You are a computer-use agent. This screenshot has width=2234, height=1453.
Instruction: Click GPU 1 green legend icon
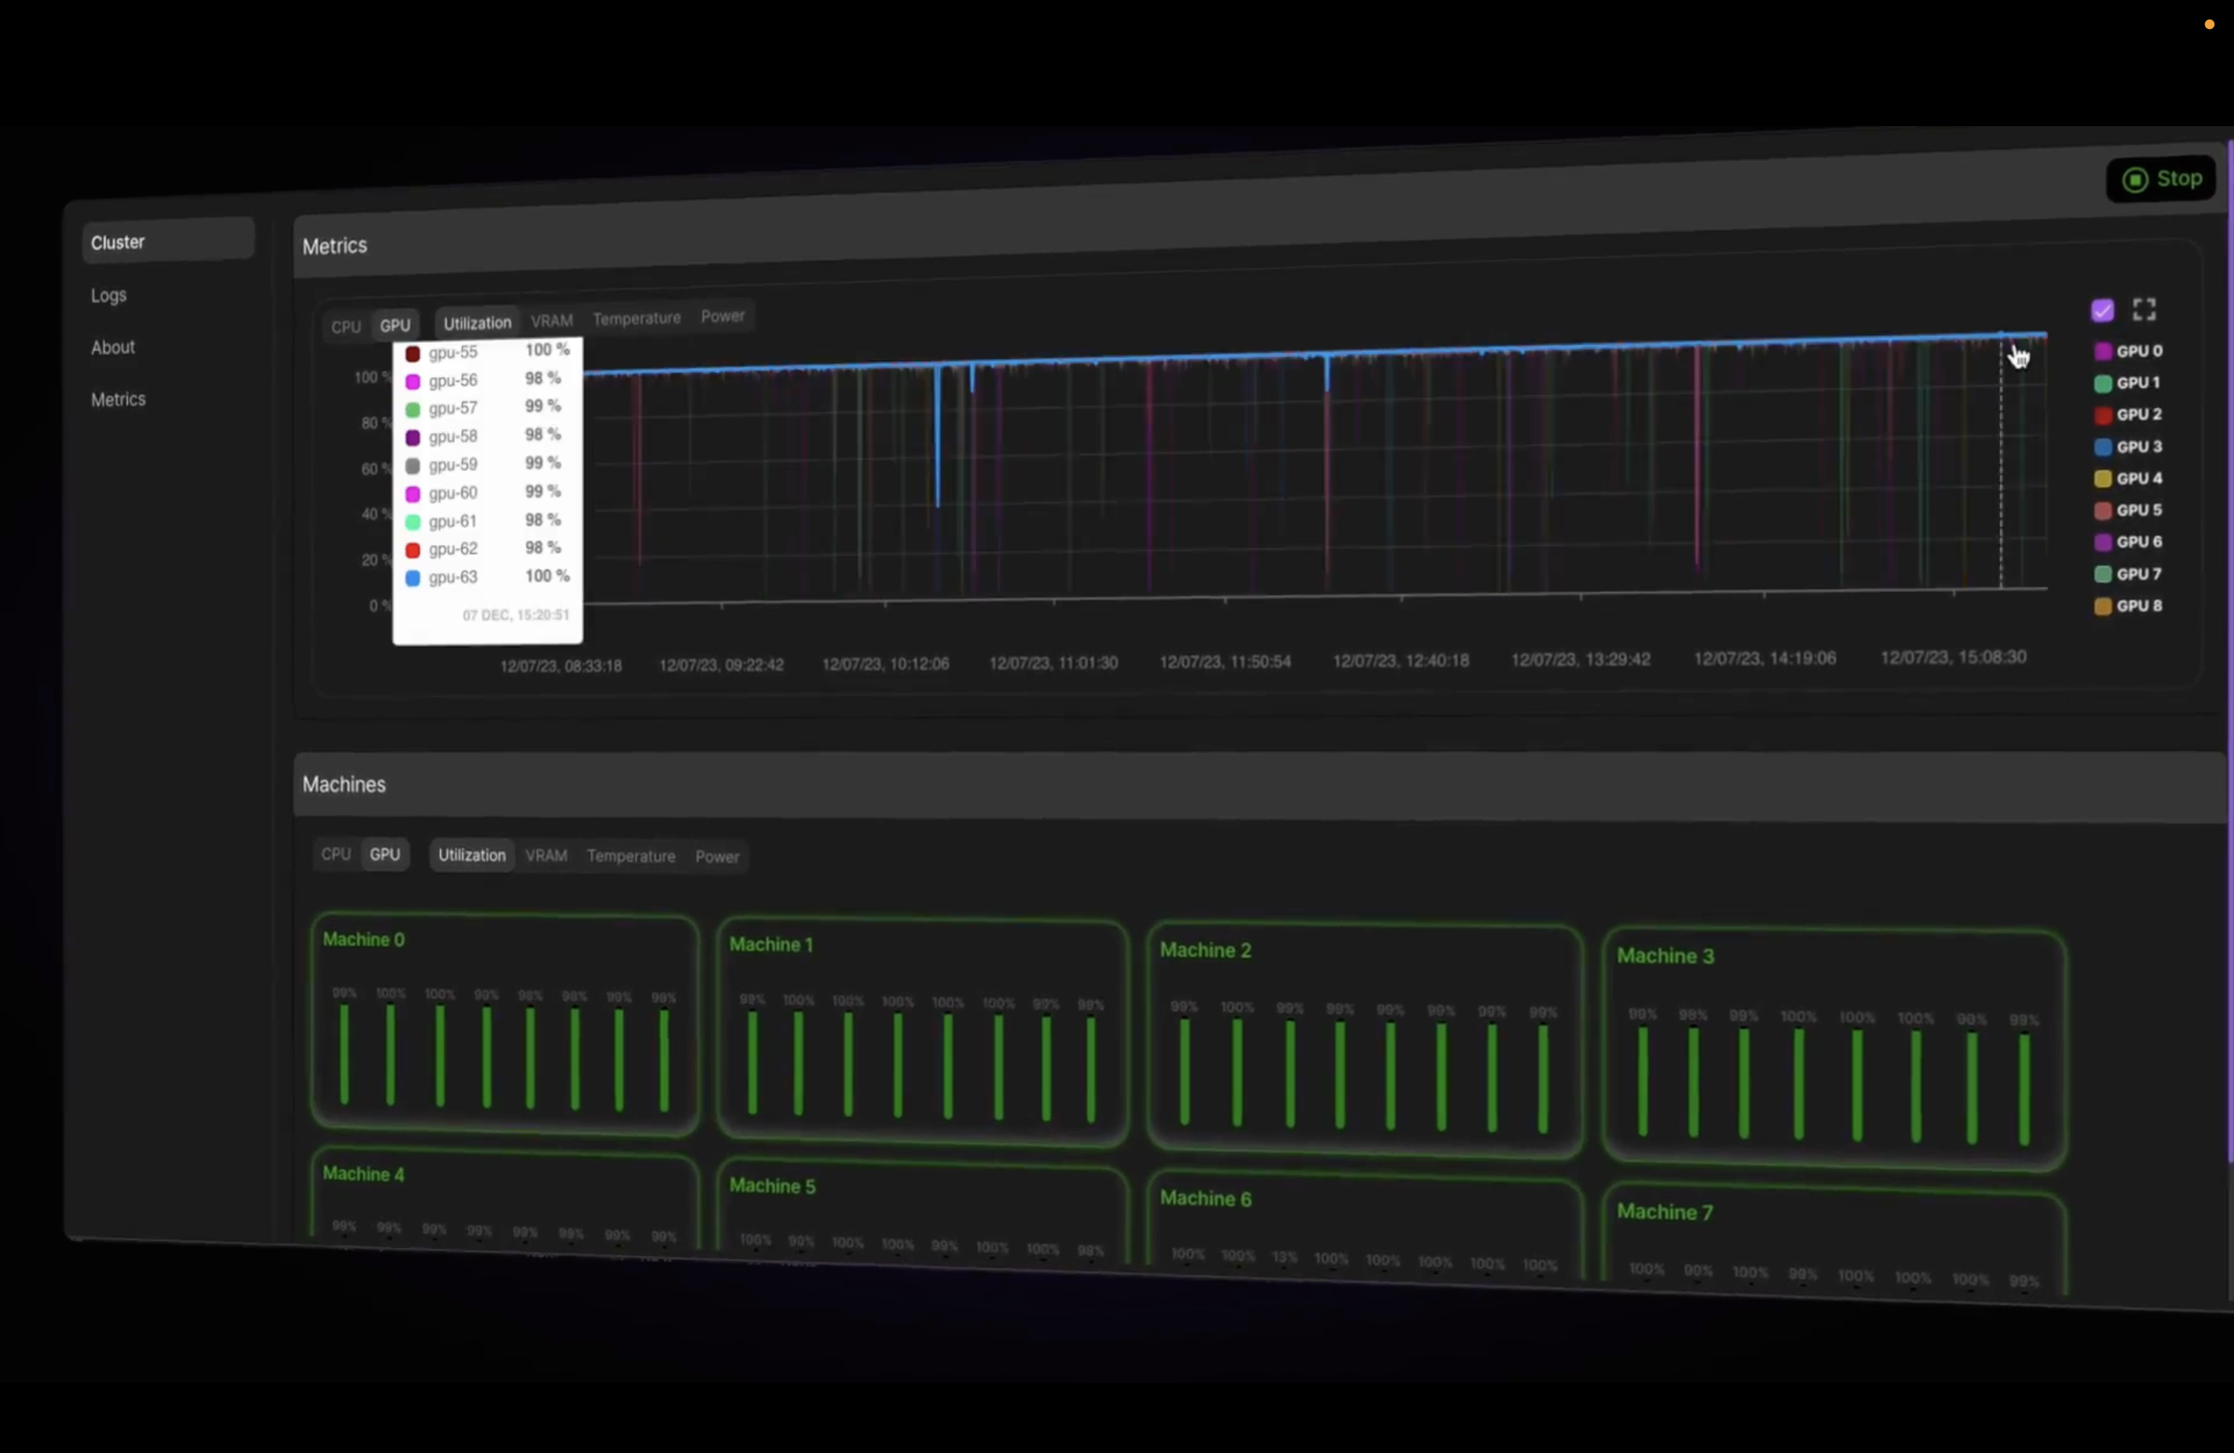coord(2103,383)
